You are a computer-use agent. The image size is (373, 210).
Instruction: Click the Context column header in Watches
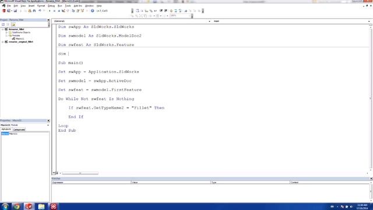click(330, 183)
